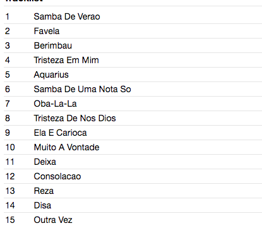Click Tristeza Em Mim track title
Viewport: 262px width, 228px height.
(66, 60)
